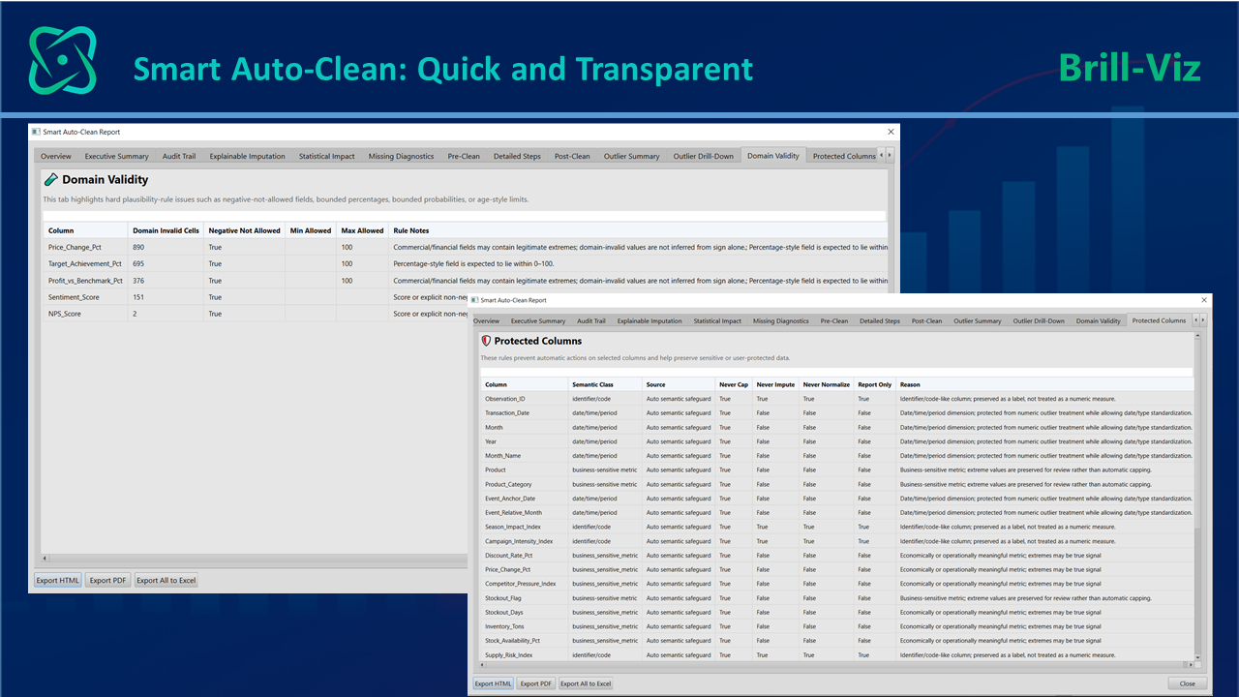The height and width of the screenshot is (697, 1239).
Task: Click Export HTML button in back window
Action: [58, 581]
